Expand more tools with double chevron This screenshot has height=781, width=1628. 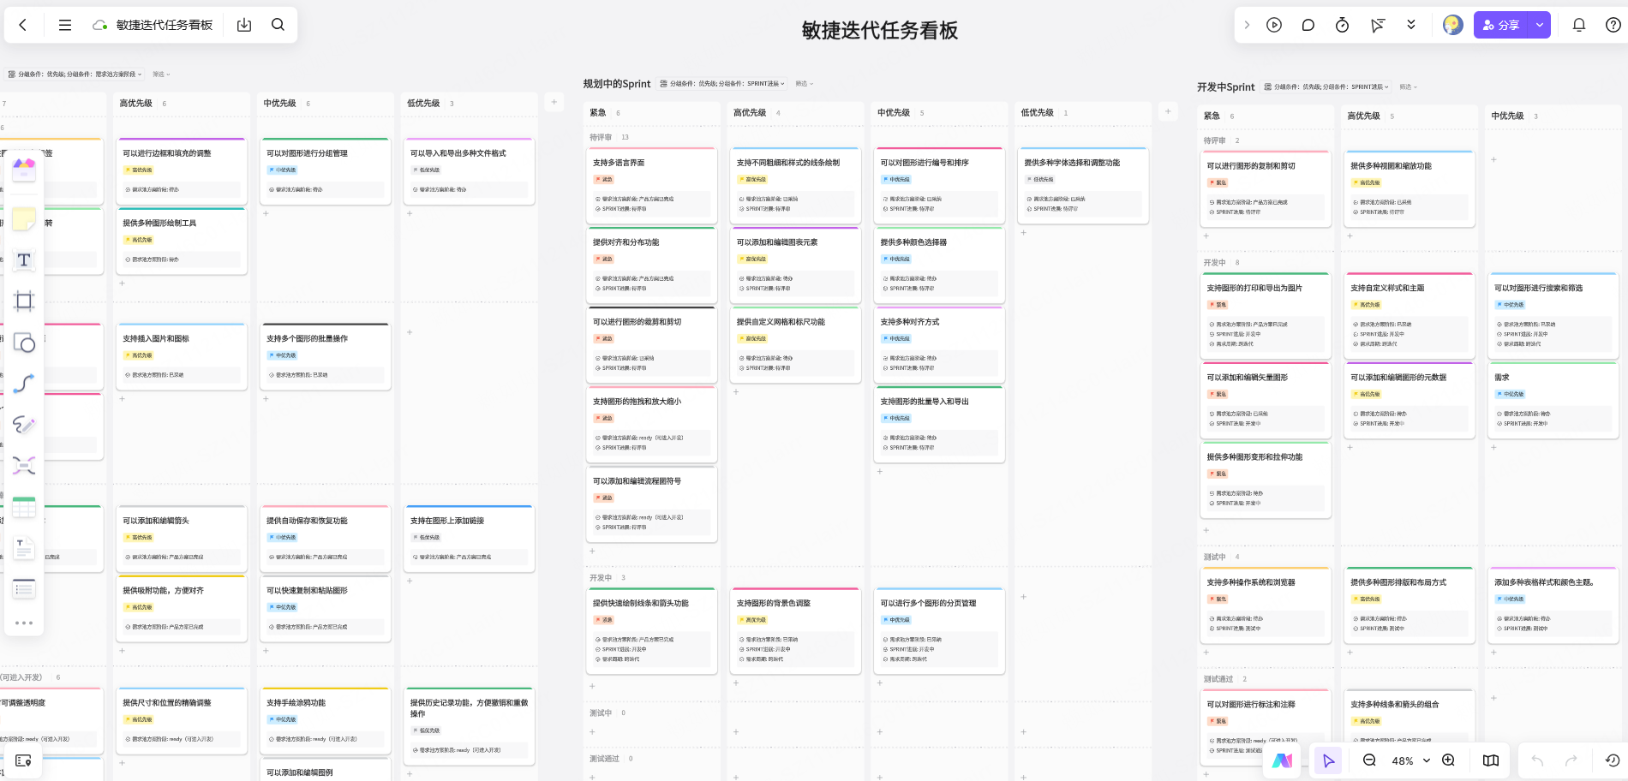(x=1411, y=25)
